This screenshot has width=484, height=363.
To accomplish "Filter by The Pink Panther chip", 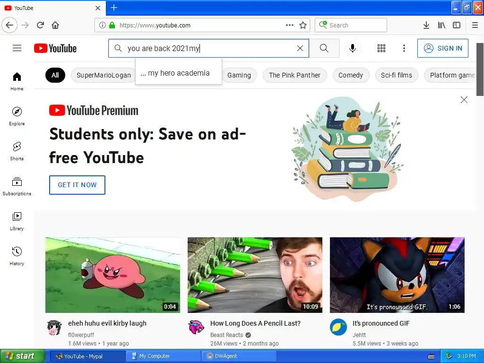I will (294, 75).
